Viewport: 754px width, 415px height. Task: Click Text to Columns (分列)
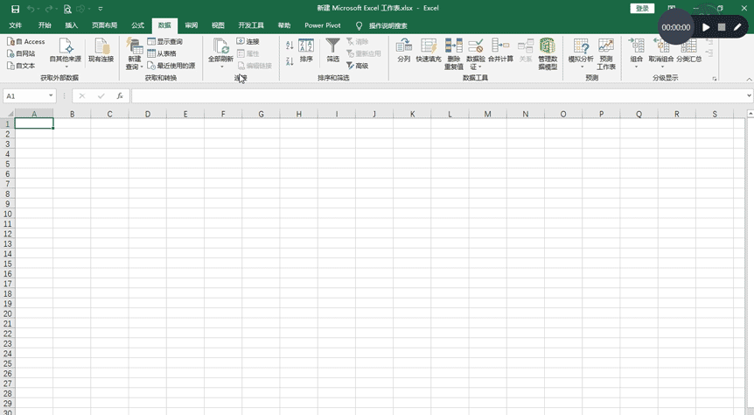pos(404,51)
